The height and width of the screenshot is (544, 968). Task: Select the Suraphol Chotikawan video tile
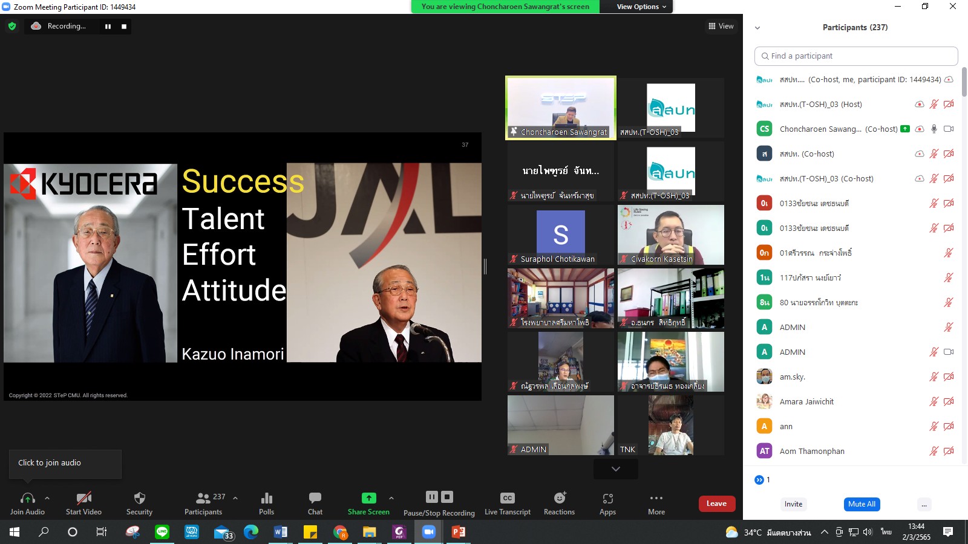pyautogui.click(x=561, y=235)
